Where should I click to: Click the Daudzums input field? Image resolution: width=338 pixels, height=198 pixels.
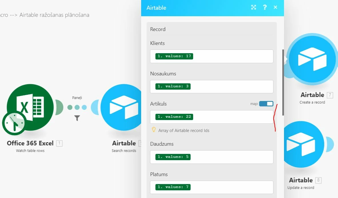[x=212, y=157]
